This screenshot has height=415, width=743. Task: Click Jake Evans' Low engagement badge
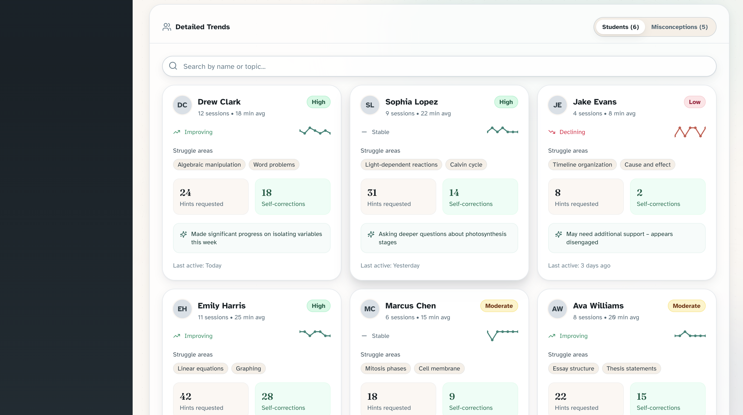point(694,102)
